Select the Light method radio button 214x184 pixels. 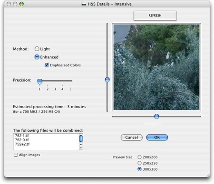pos(37,49)
